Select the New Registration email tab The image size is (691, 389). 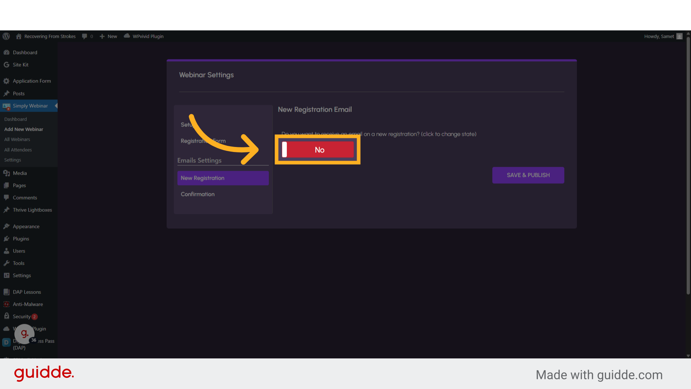[x=223, y=178]
